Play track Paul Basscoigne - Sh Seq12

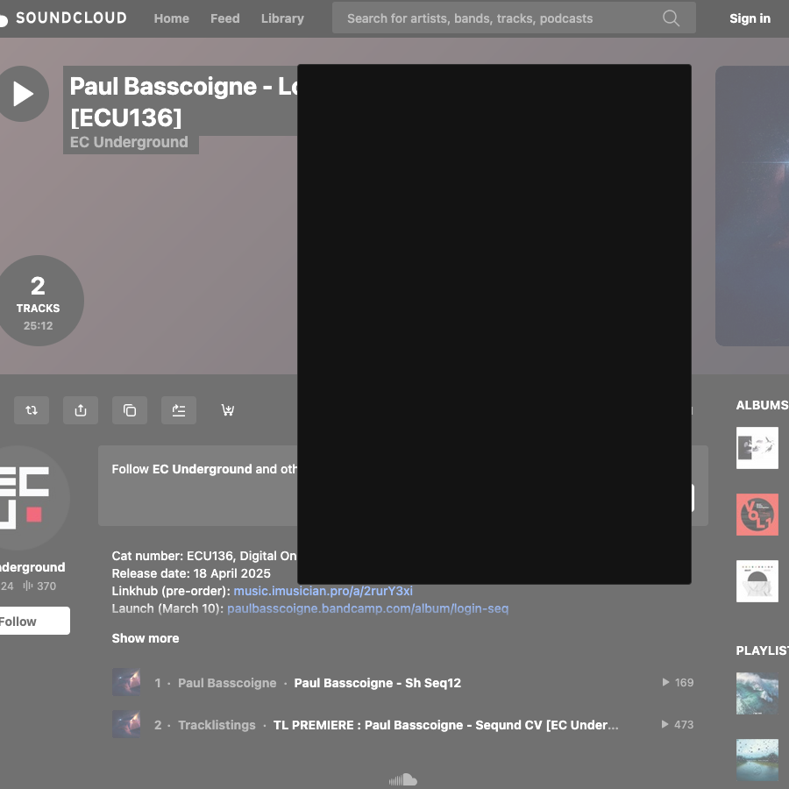point(377,683)
